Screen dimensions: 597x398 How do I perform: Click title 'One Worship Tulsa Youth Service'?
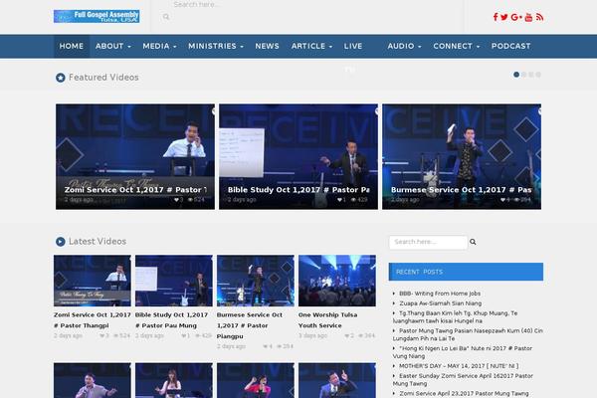(x=327, y=320)
